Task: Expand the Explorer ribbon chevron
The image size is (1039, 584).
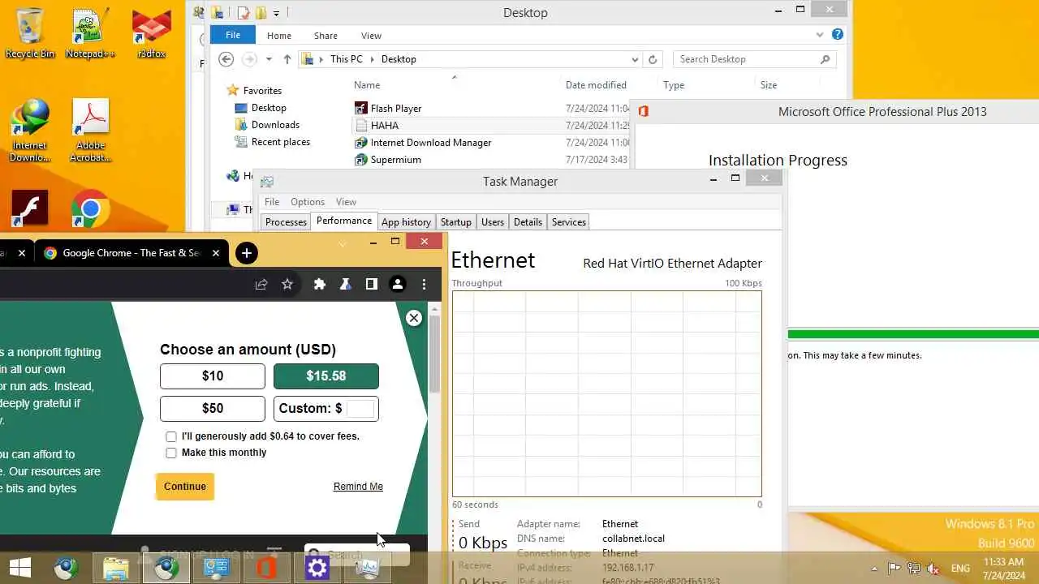Action: 820,35
